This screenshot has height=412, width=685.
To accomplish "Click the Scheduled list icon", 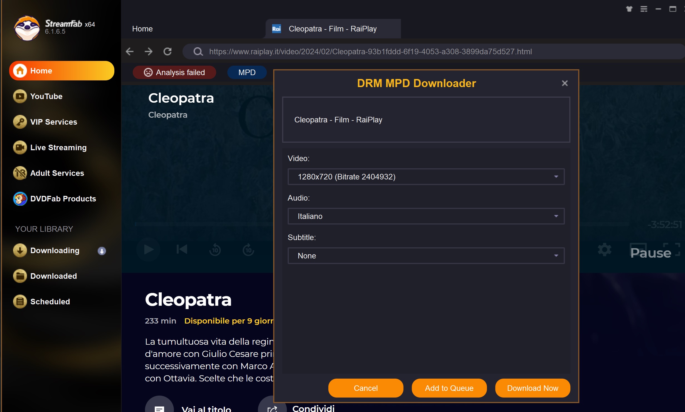I will [x=20, y=302].
